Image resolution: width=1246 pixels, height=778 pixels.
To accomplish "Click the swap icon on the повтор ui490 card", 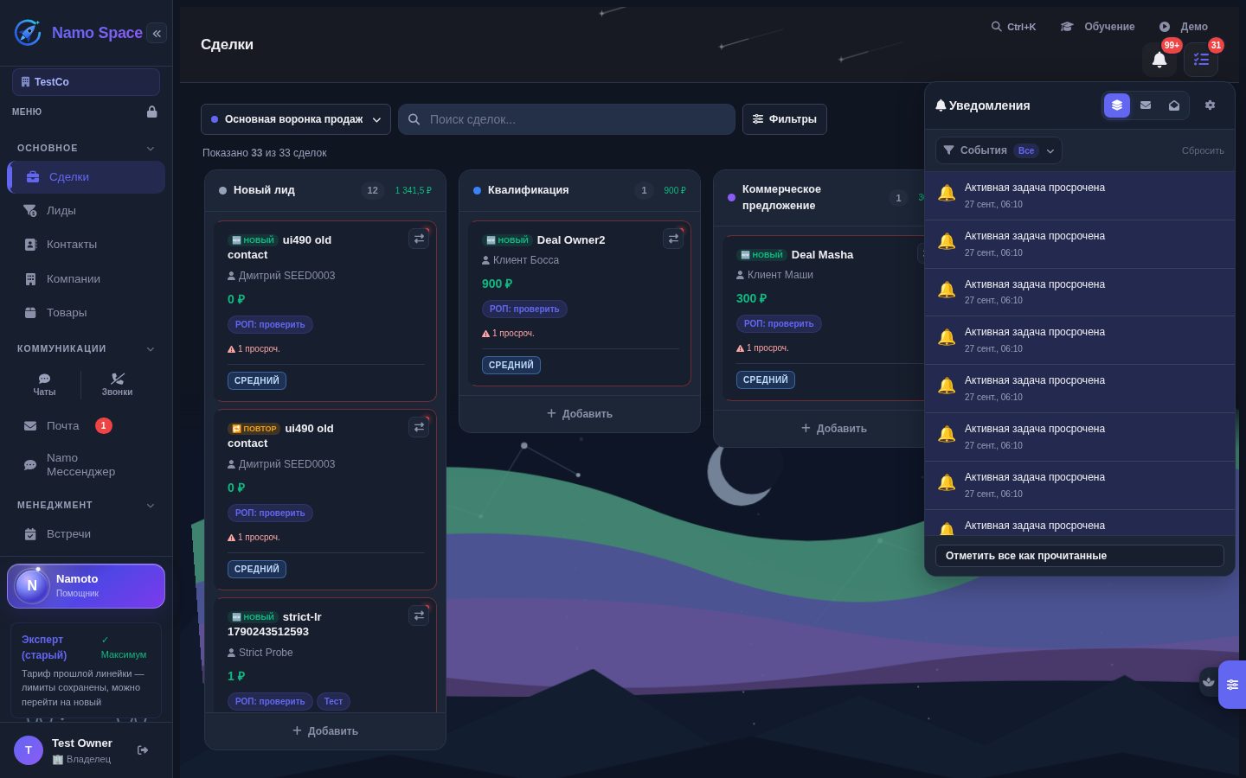I will coord(419,427).
